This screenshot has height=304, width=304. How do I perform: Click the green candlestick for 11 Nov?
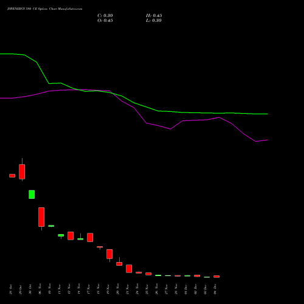(x=61, y=235)
